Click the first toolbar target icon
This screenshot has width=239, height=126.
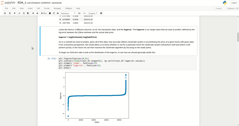(x=5, y=13)
